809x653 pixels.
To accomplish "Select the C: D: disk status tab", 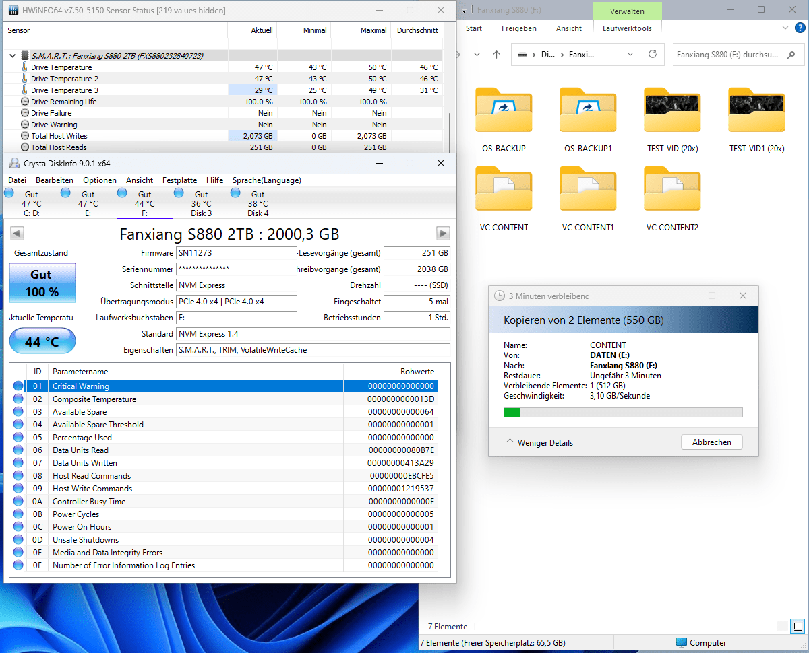I will point(32,203).
